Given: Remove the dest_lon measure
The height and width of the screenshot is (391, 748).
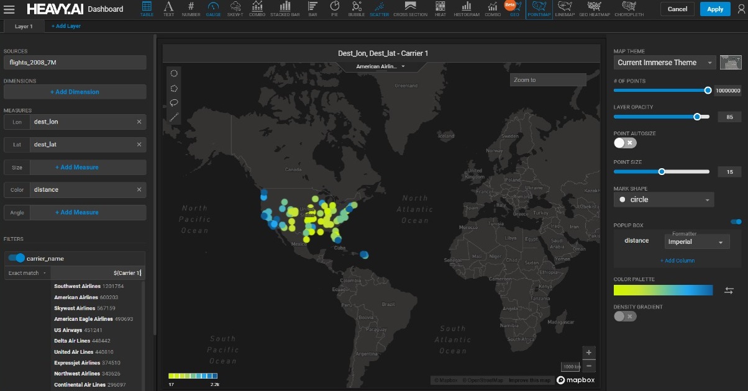Looking at the screenshot, I should [139, 122].
